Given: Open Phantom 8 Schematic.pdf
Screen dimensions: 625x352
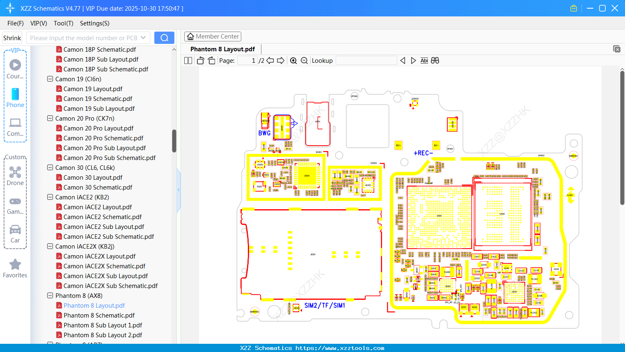Looking at the screenshot, I should pos(99,315).
